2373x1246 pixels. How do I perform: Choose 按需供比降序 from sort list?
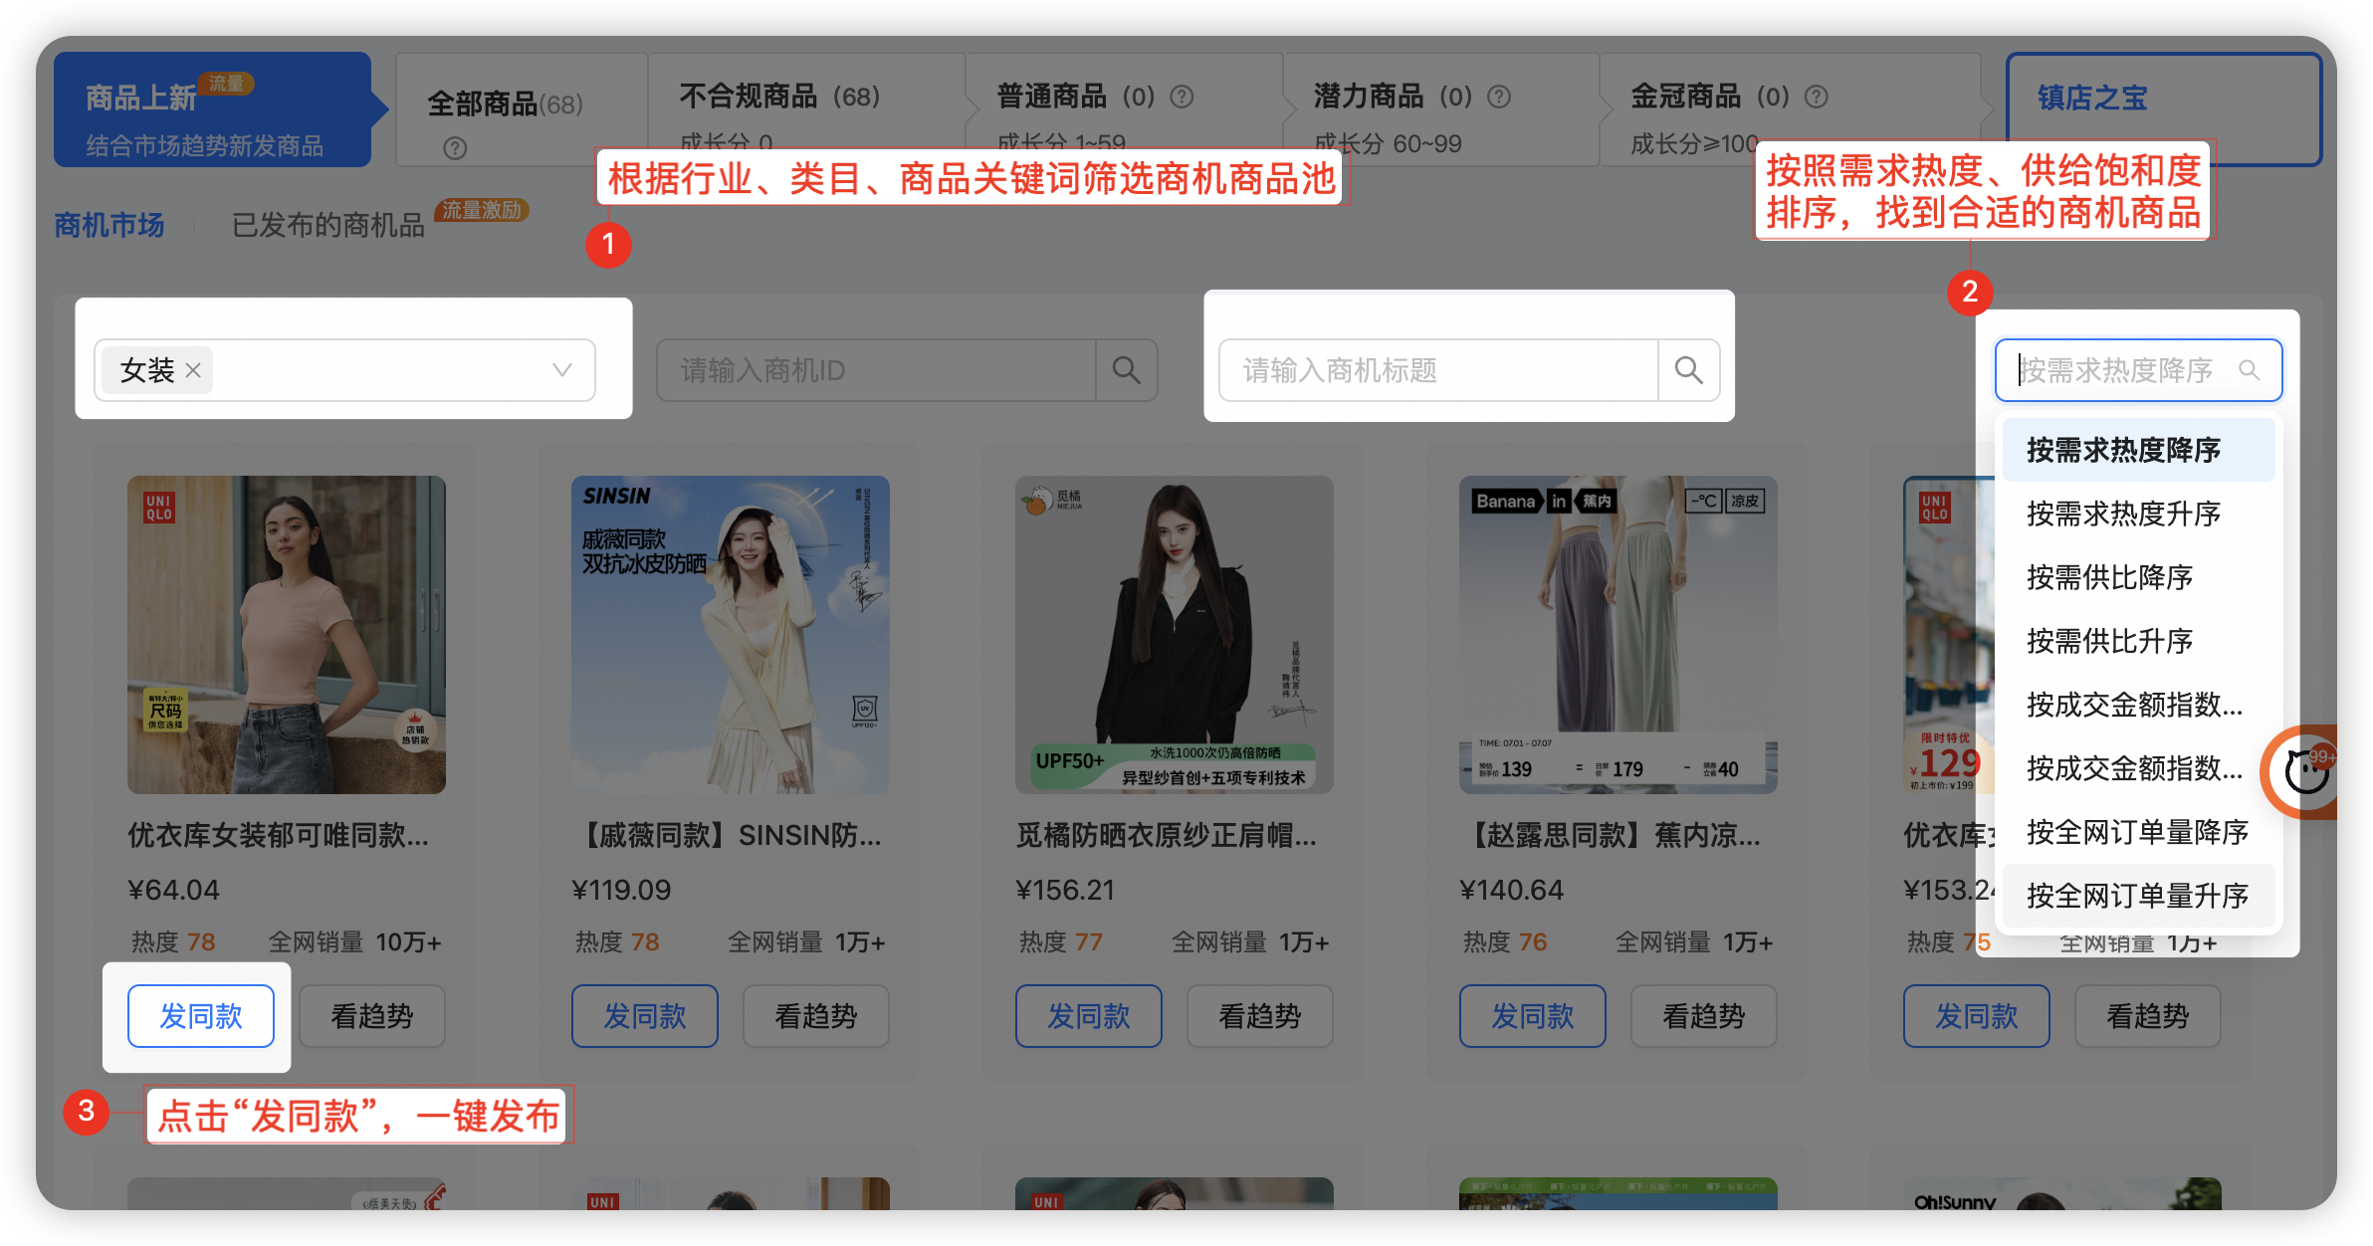pyautogui.click(x=2109, y=577)
